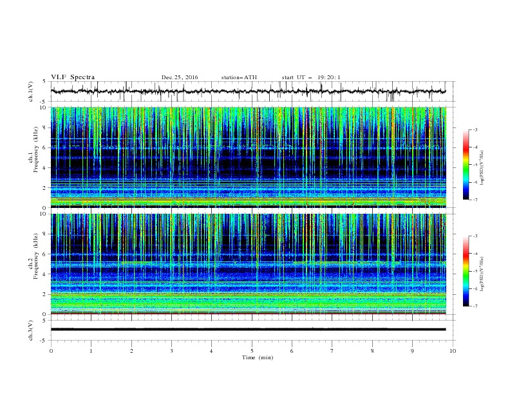
Task: Click the "ch.1 Frequency (kHz)" axis label
Action: pos(33,148)
